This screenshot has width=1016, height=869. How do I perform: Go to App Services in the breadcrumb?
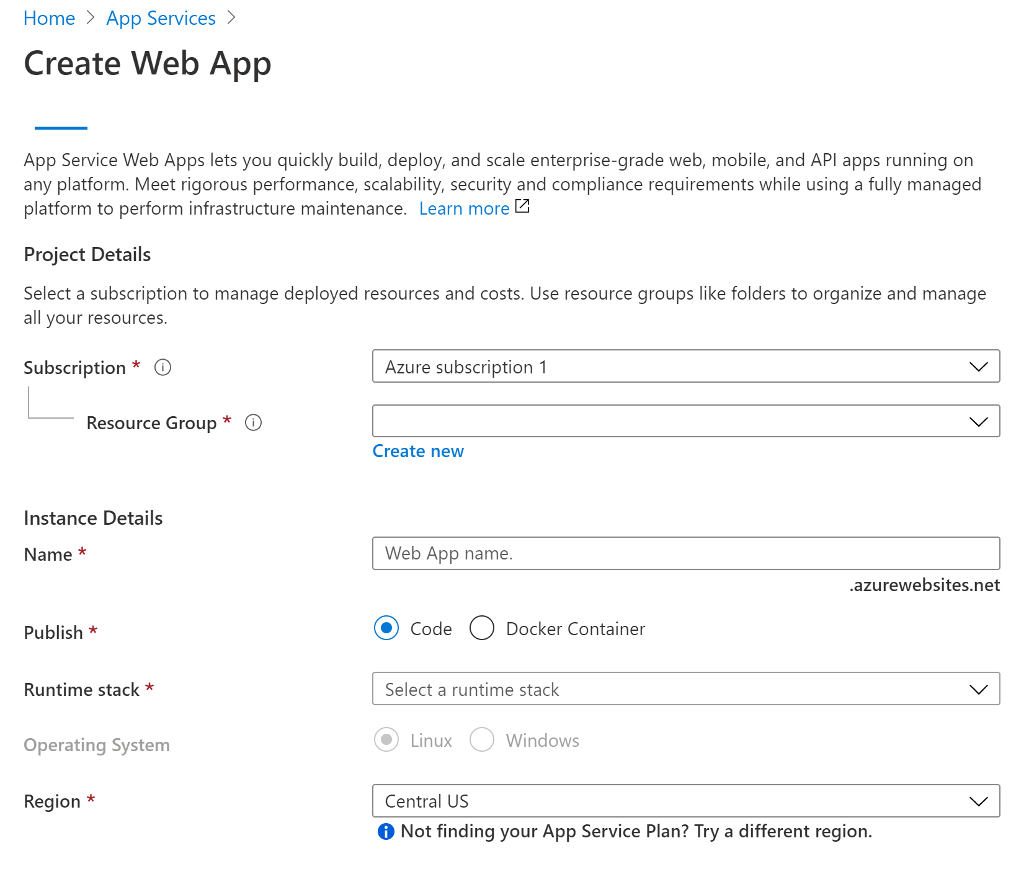click(161, 18)
